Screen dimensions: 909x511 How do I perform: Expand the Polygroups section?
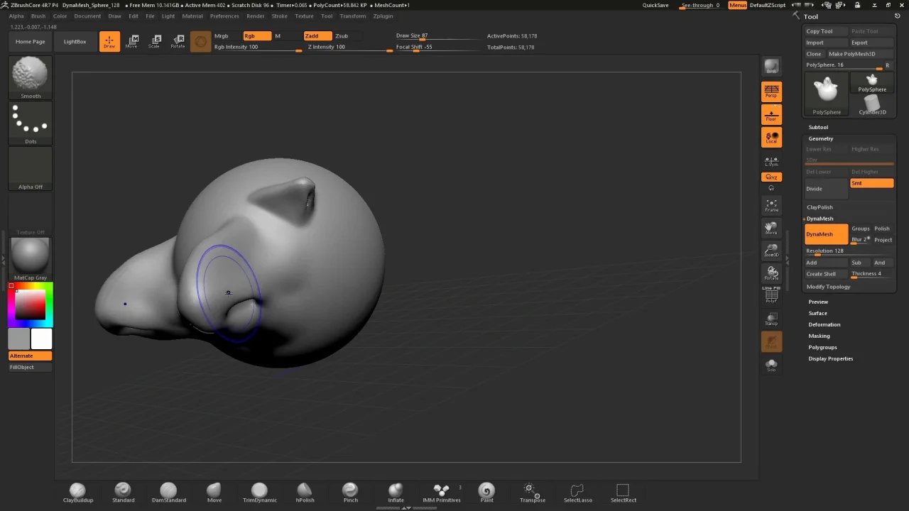tap(822, 347)
